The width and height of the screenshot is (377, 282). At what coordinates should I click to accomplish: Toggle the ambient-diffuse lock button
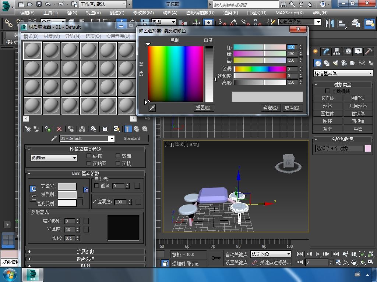pos(86,190)
